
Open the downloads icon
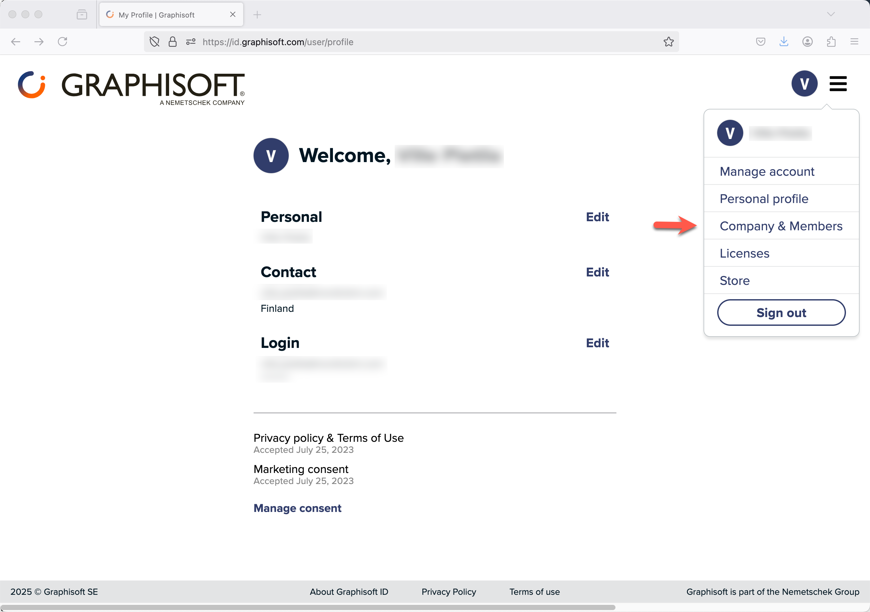pos(784,42)
